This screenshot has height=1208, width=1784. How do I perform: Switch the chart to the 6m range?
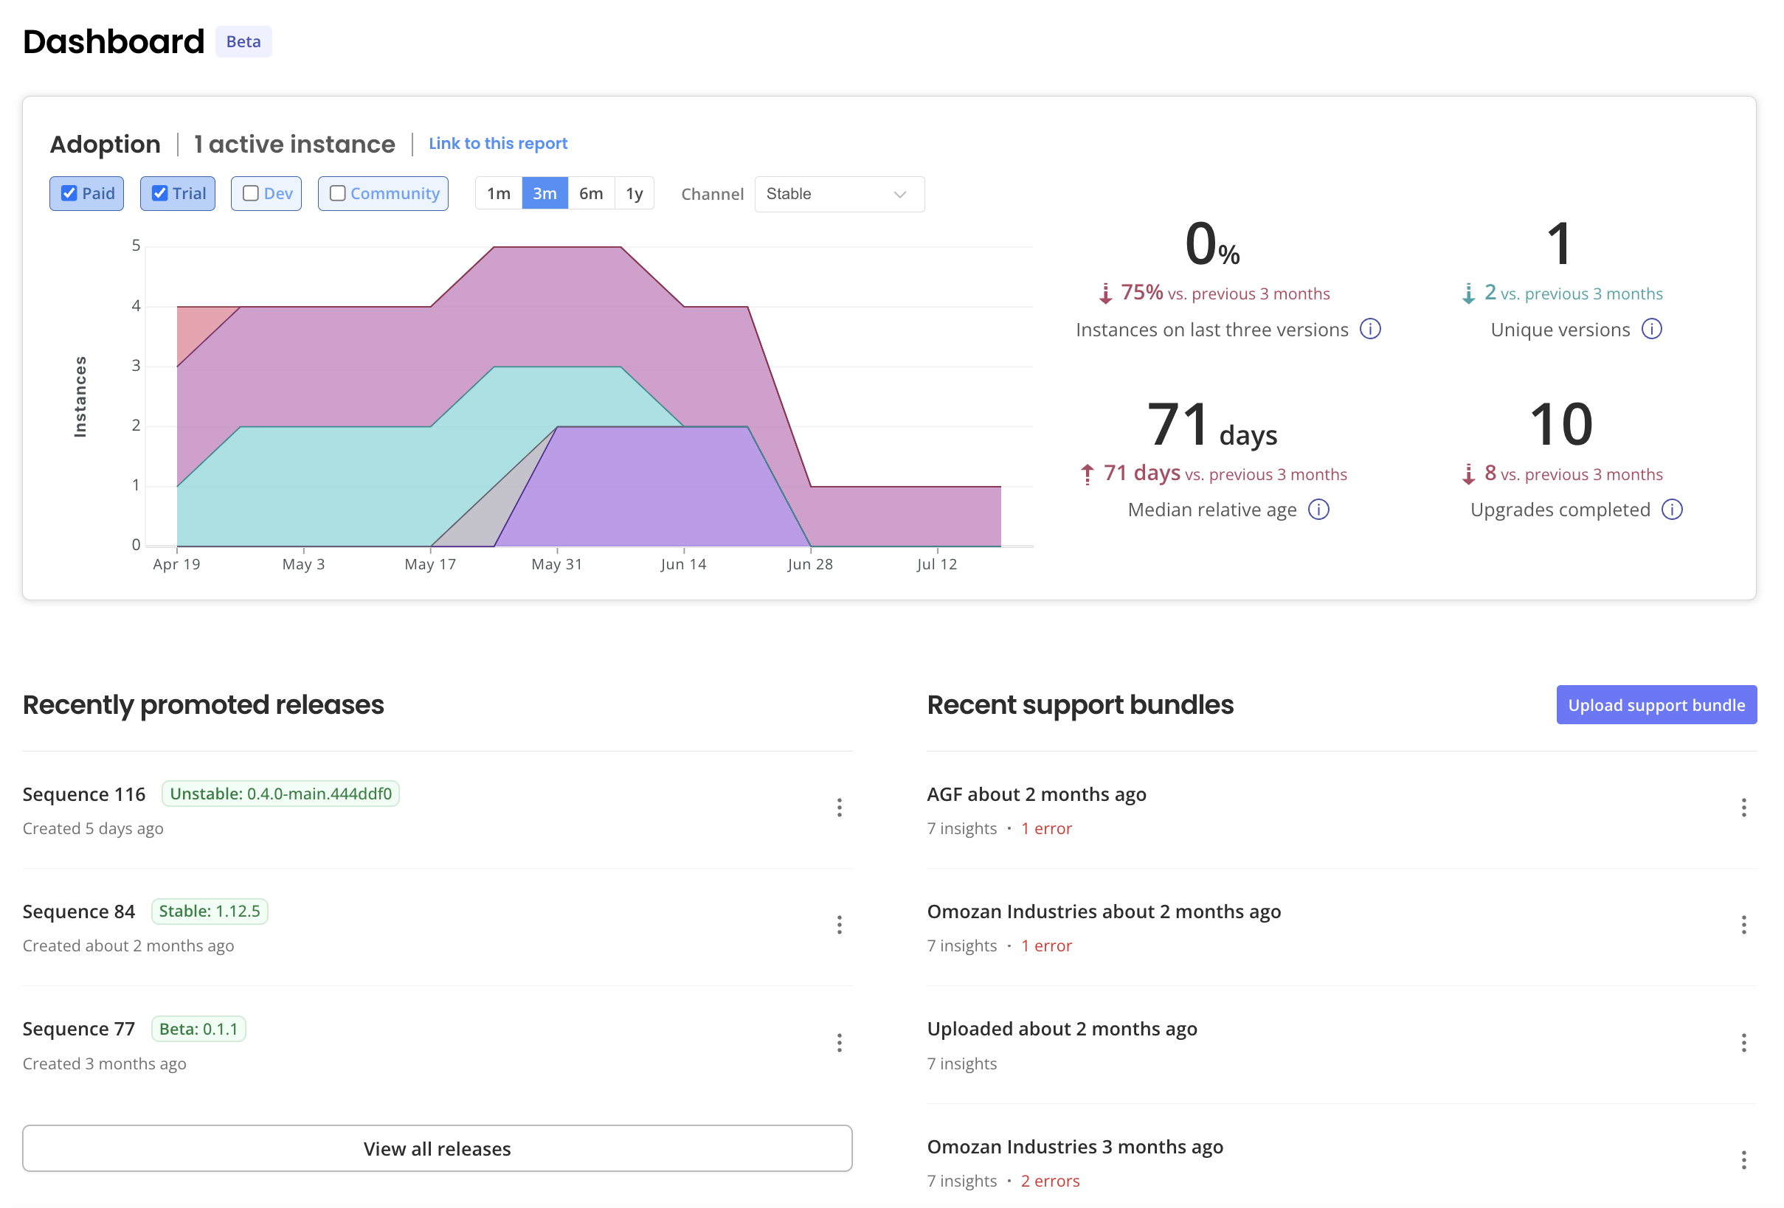click(x=590, y=193)
